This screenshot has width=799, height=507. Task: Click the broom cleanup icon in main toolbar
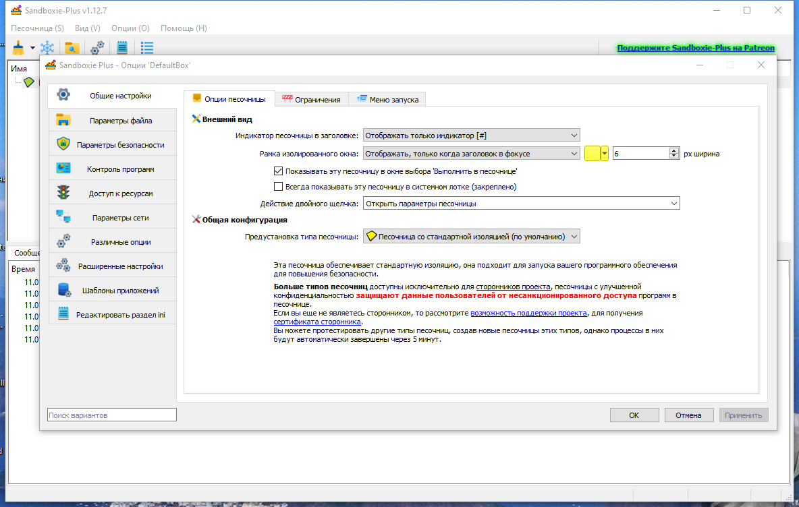(18, 48)
